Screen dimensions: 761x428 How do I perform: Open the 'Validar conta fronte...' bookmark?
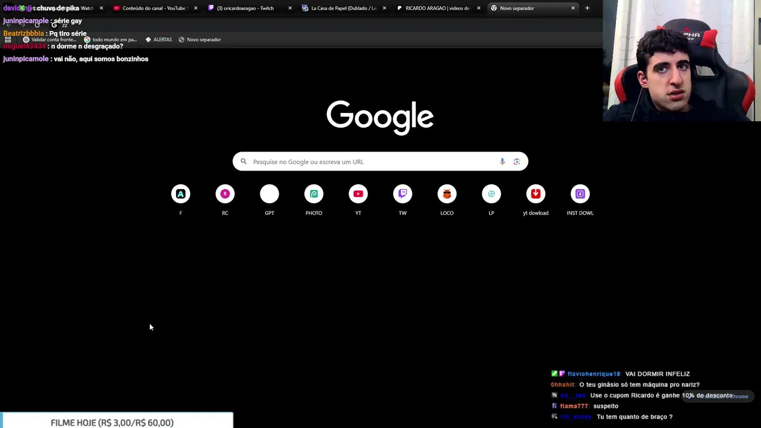tap(50, 39)
